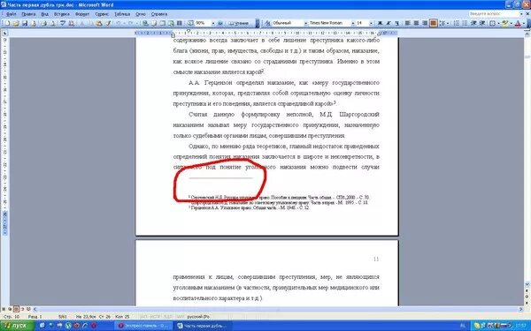Select the Часть первая дубль taskbar button
This screenshot has width=531, height=331.
tap(202, 326)
